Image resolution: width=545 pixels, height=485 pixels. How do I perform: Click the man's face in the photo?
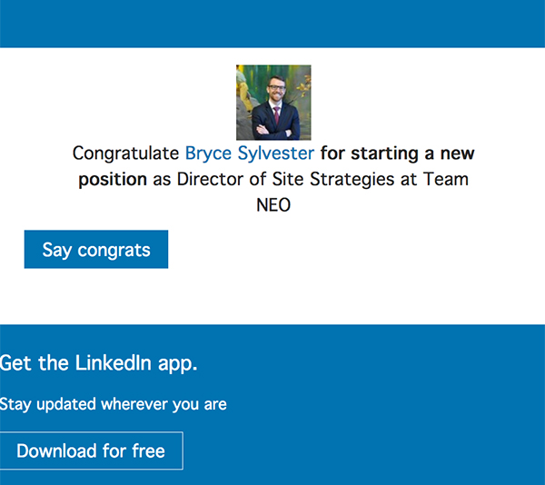coord(275,87)
